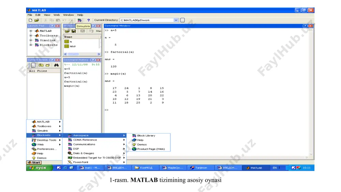This screenshot has width=341, height=192.
Task: Click the Workspace Load Data folder icon
Action: tap(68, 31)
